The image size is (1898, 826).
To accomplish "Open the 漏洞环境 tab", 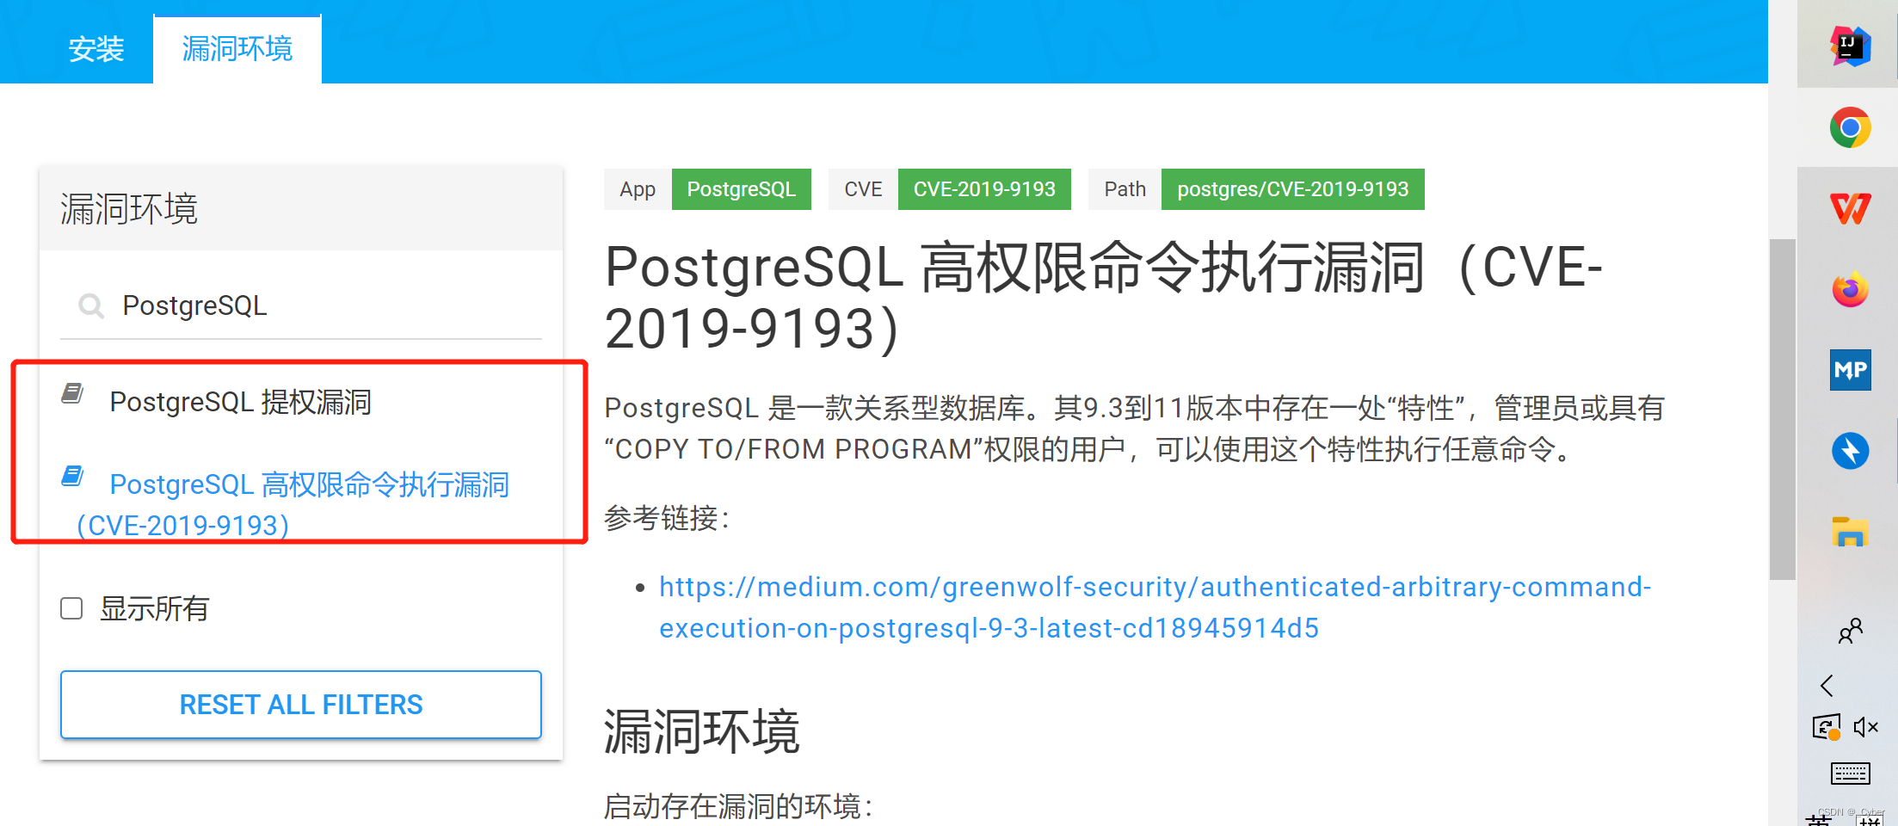I will click(237, 49).
